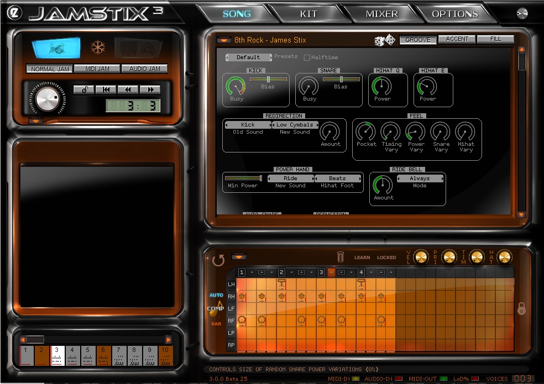The image size is (544, 384).
Task: Click the fast-forward transport button
Action: coord(150,90)
